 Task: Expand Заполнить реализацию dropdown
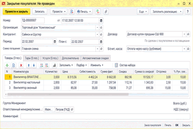181,12
